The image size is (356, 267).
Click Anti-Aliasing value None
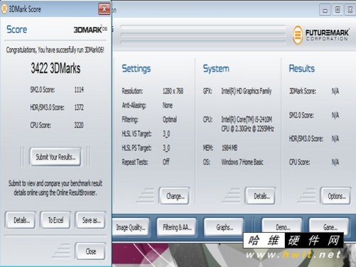click(168, 105)
